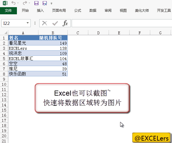The image size is (172, 143).
Task: Open Customize Quick Access Toolbar dropdown
Action: [51, 3]
